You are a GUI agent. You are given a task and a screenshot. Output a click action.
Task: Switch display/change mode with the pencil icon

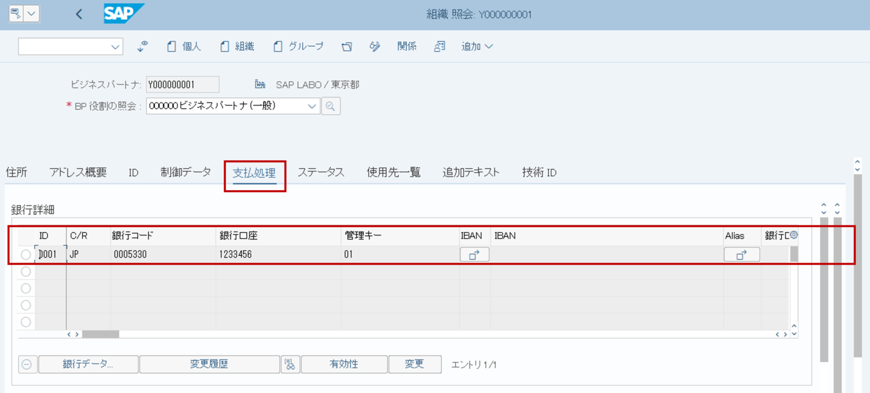click(x=374, y=46)
